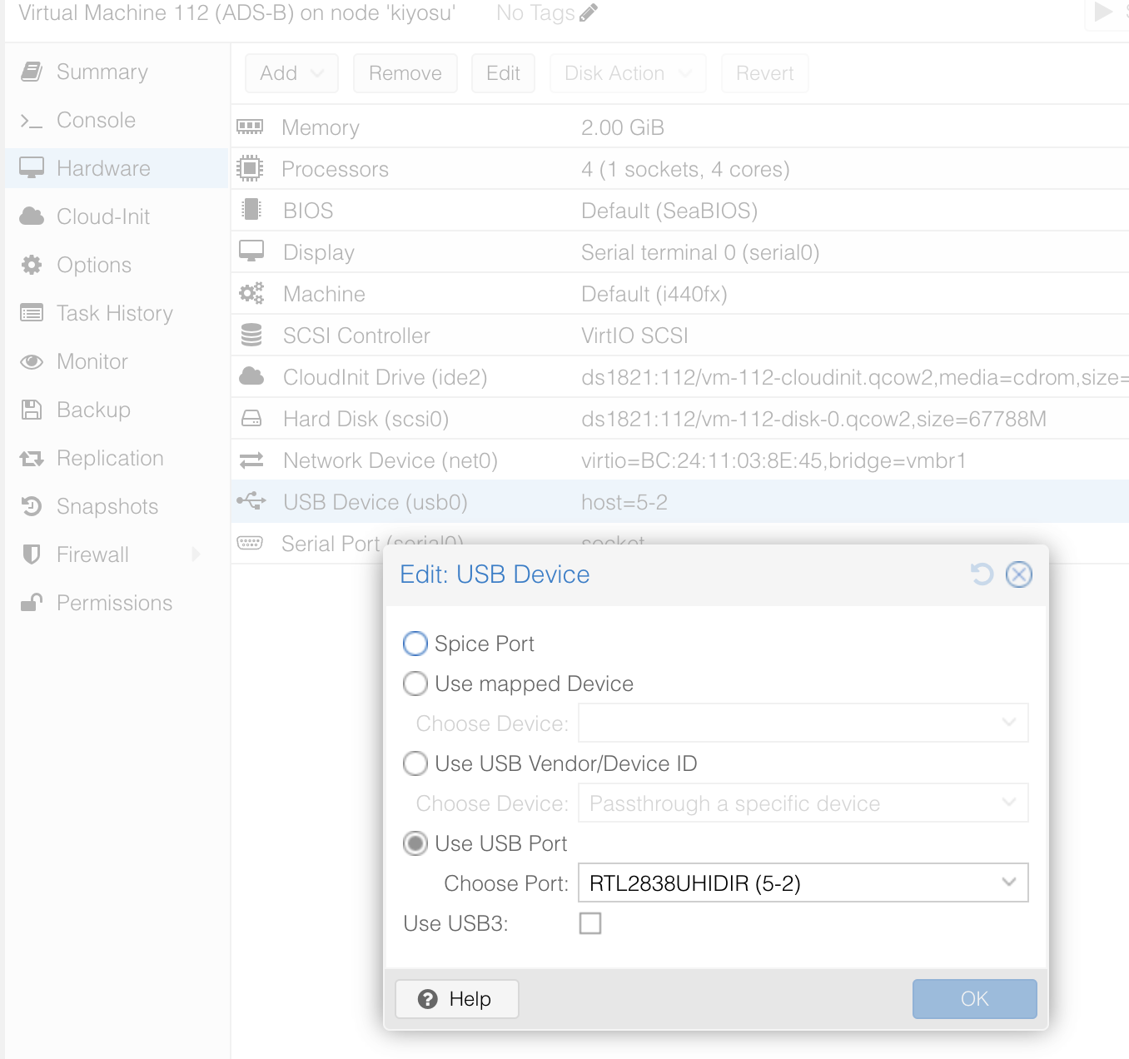
Task: Click the Processors chip icon in hardware list
Action: [x=250, y=169]
